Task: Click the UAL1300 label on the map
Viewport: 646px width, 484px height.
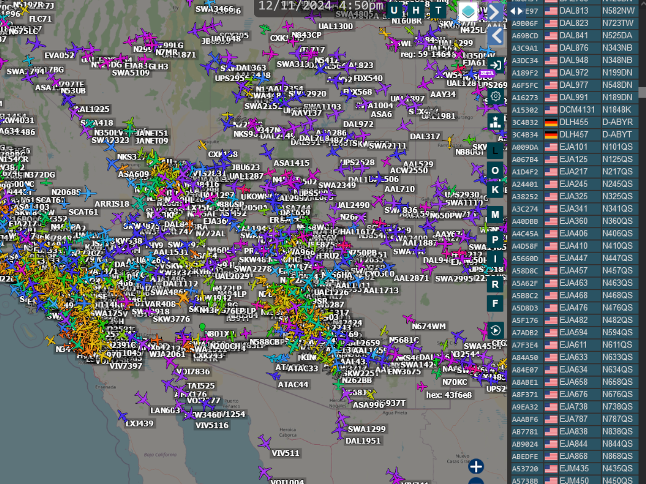Action: point(336,26)
